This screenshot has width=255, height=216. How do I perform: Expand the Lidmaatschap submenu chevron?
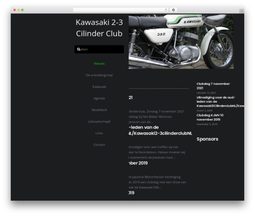tap(110, 122)
